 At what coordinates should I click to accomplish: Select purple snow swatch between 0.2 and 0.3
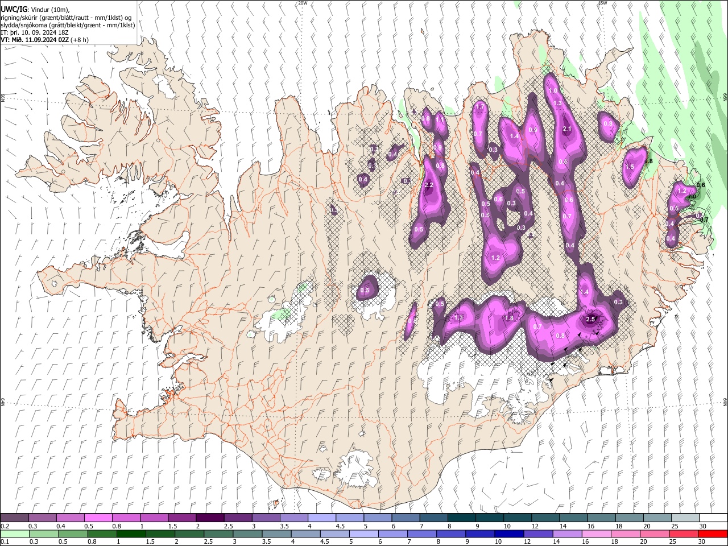(14, 518)
